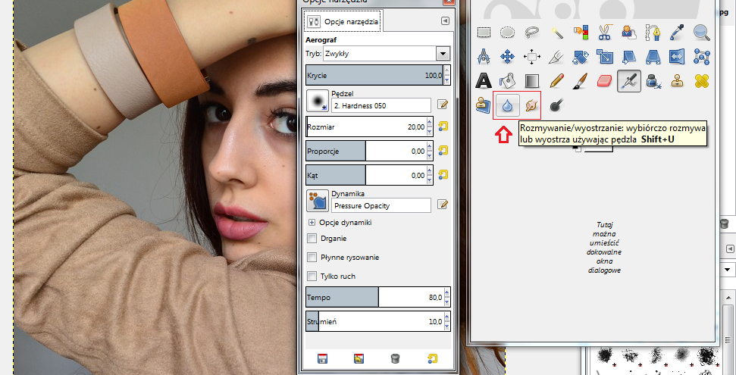Reset Rozmiar to brush native size
The width and height of the screenshot is (736, 375).
coord(443,127)
